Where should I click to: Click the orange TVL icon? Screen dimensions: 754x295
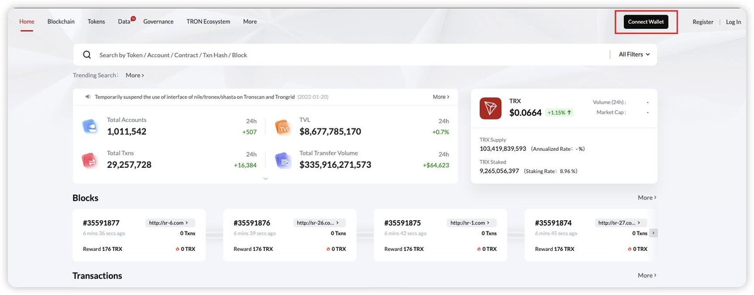(283, 126)
